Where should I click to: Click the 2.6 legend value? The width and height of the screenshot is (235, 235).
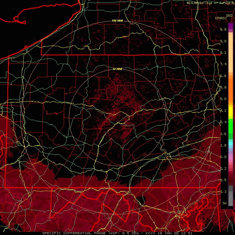point(223,134)
